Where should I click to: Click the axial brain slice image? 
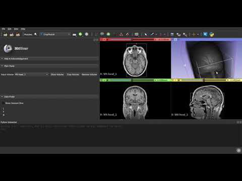pyautogui.click(x=135, y=61)
